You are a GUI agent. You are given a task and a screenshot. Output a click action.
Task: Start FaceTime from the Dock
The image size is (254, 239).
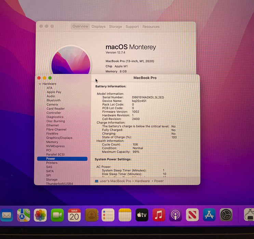pos(57,215)
